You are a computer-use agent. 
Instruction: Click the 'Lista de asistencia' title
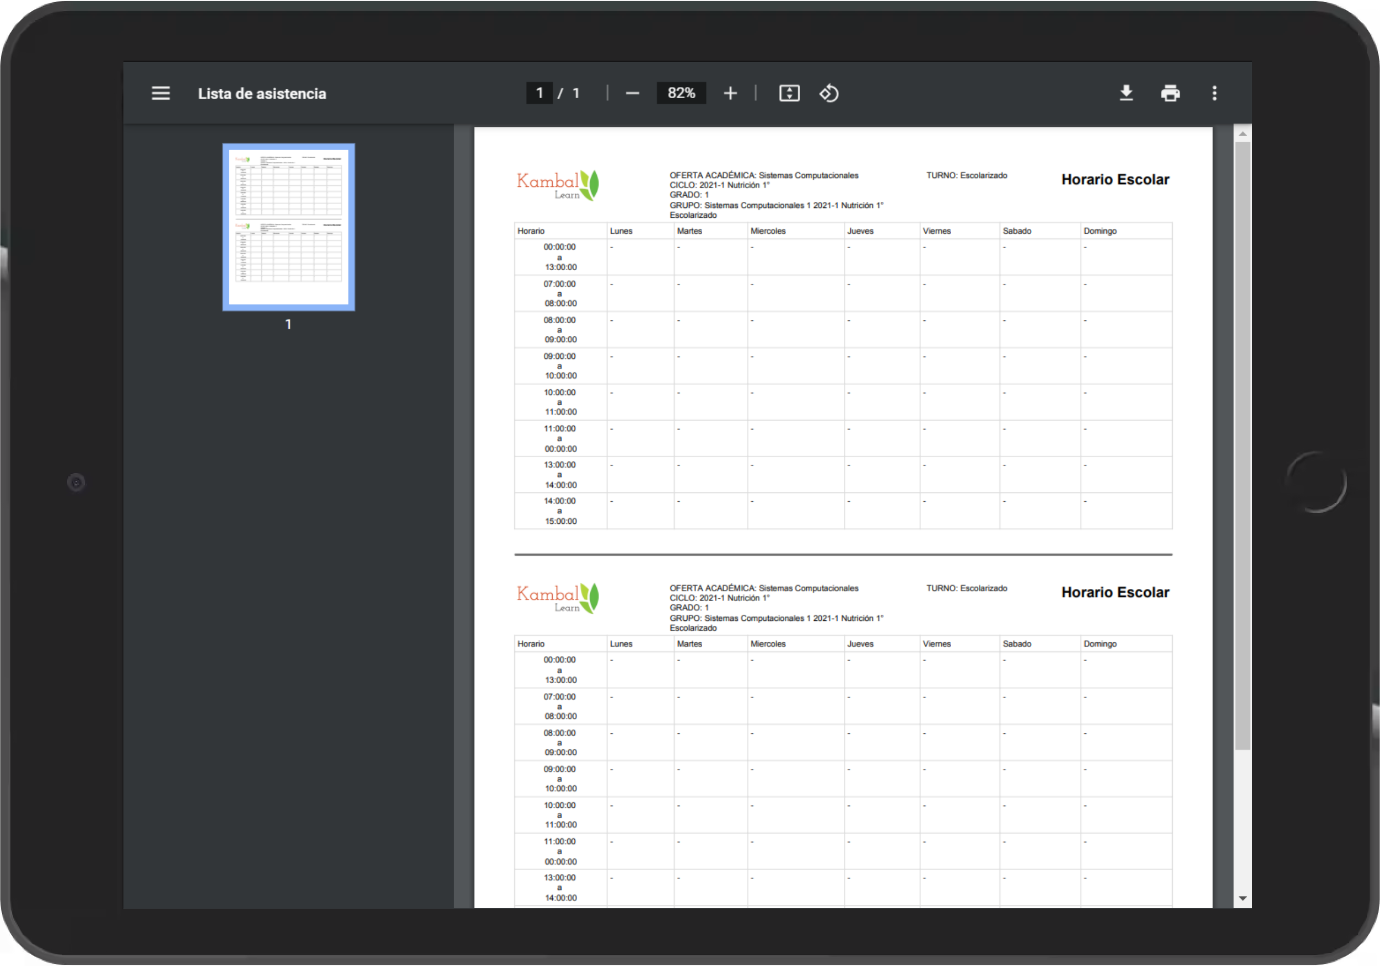point(262,94)
